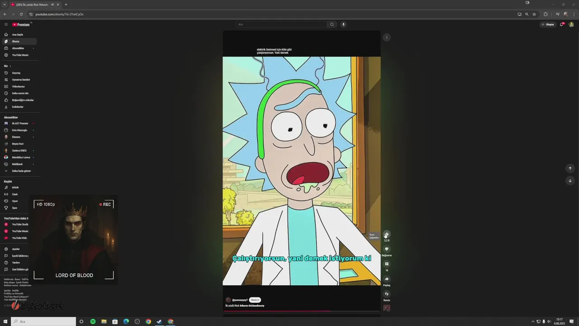Open the tab search dropdown arrow

tap(4, 5)
